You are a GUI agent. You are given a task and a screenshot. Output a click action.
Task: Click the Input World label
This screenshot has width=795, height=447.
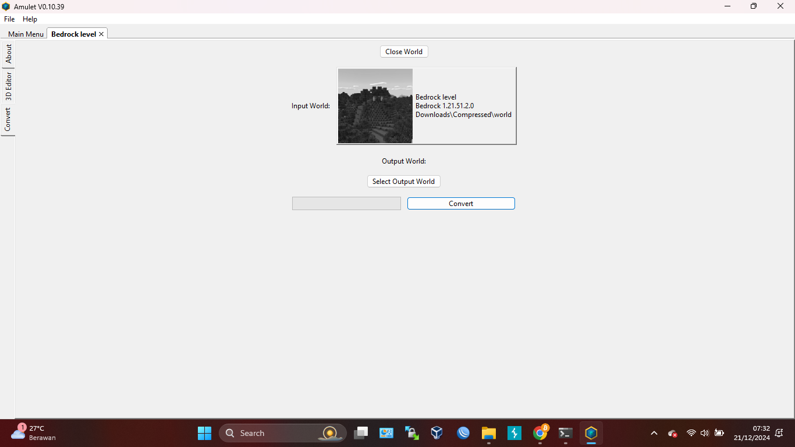click(x=311, y=106)
